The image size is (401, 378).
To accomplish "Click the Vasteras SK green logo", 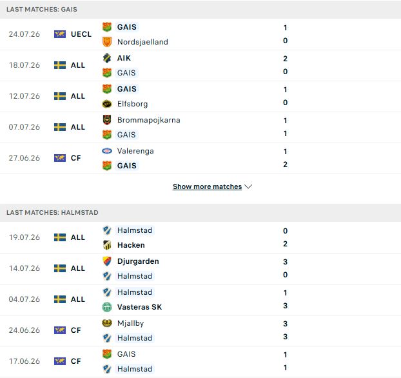I will (x=107, y=307).
